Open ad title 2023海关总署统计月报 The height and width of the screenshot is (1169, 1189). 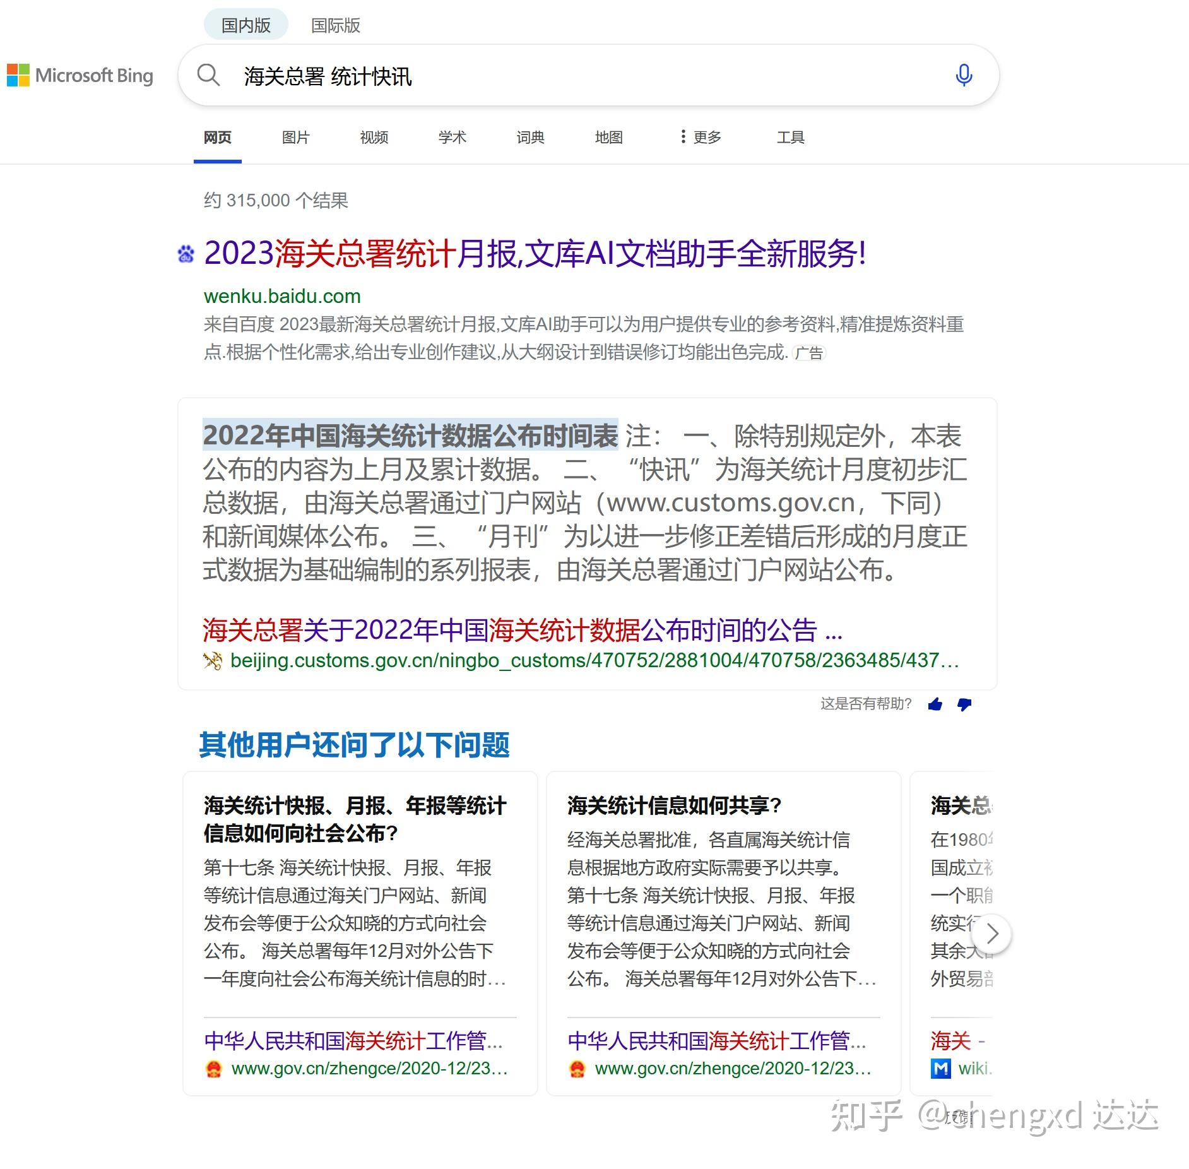pyautogui.click(x=535, y=254)
